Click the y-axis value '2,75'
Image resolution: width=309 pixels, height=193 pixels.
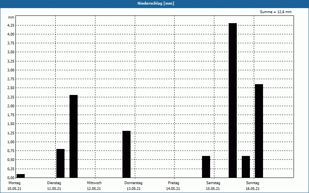pos(11,79)
